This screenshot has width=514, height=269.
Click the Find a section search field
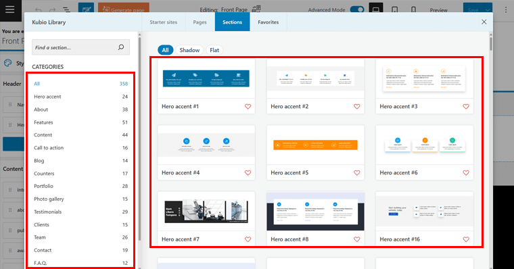80,47
